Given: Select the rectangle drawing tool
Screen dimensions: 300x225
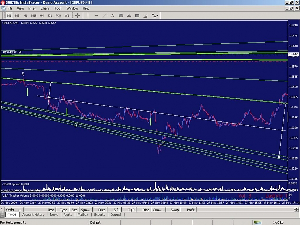Looking at the screenshot, I should coord(137,16).
